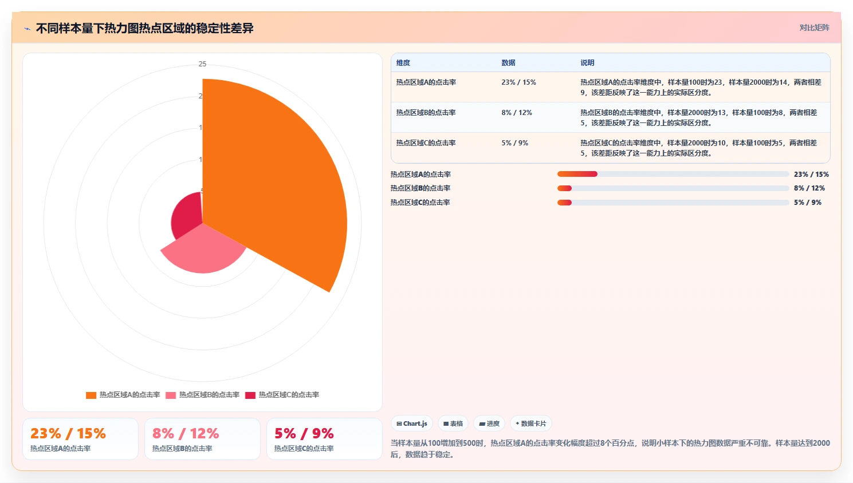
Task: Click the summary paragraph about 样本量
Action: tap(610, 449)
